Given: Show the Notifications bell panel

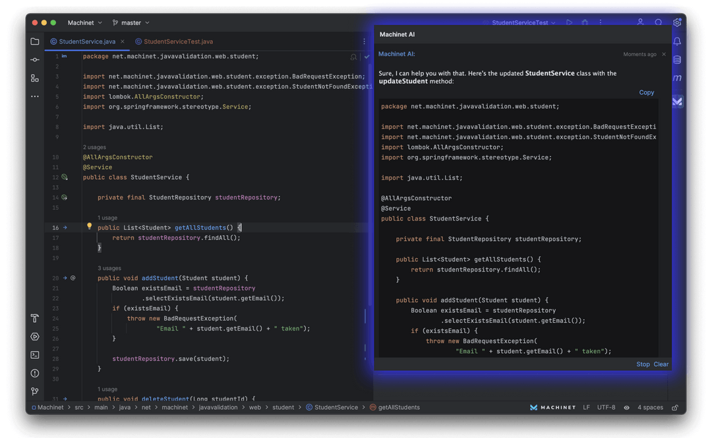Looking at the screenshot, I should [677, 41].
